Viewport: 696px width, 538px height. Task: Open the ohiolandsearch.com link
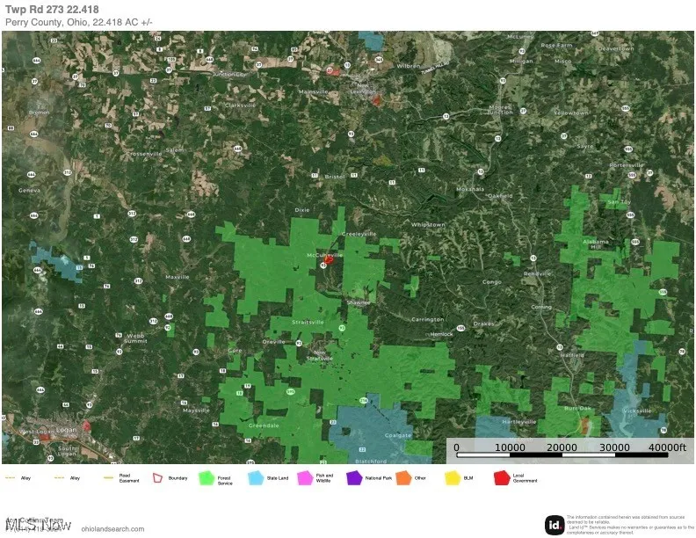point(112,528)
